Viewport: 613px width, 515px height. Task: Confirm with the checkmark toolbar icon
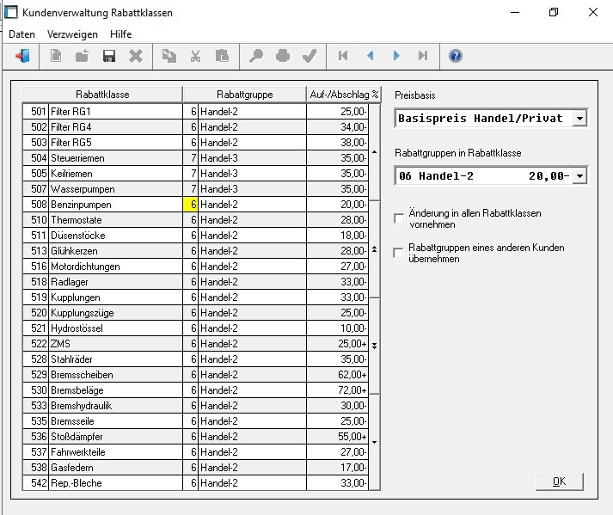[x=310, y=56]
